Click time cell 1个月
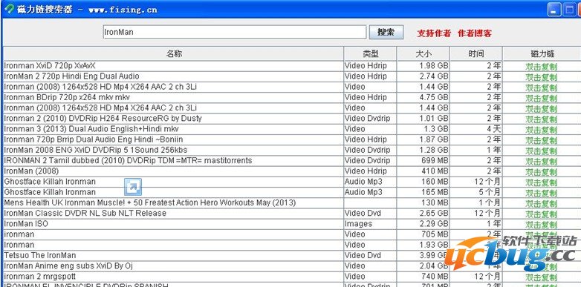Viewport: 581px width, 287px height. (x=475, y=202)
